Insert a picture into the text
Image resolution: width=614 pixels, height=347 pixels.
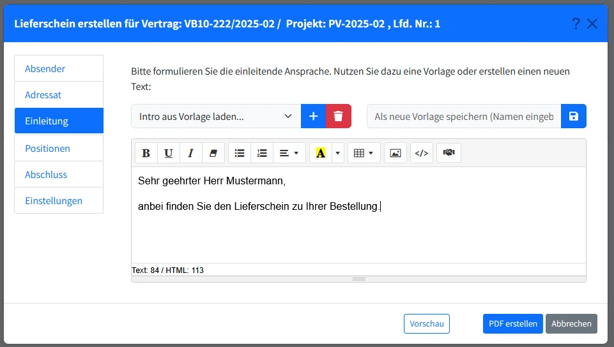coord(395,153)
